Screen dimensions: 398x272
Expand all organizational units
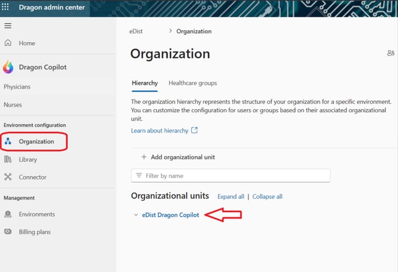(230, 197)
